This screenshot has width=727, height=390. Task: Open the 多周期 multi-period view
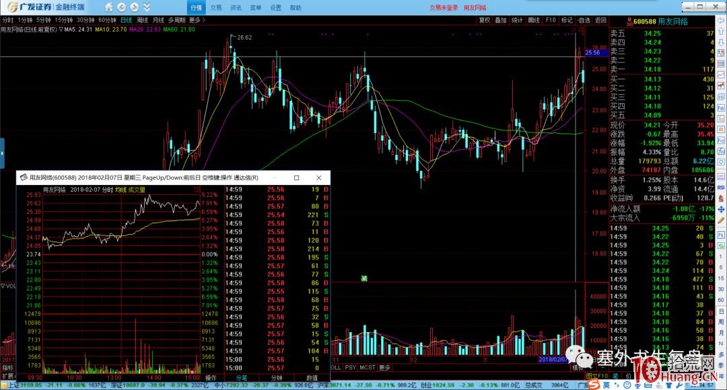click(176, 20)
